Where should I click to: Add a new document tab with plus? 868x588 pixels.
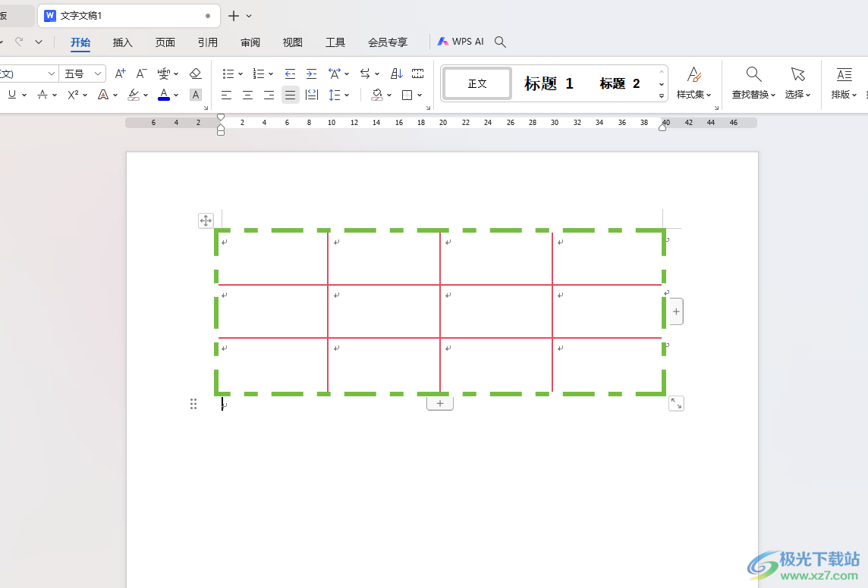[x=234, y=16]
